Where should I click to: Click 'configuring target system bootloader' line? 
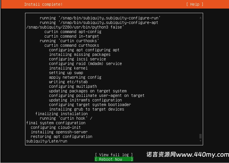(x=90, y=104)
